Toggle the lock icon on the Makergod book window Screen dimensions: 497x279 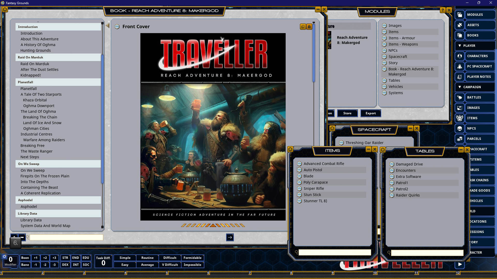(x=309, y=27)
